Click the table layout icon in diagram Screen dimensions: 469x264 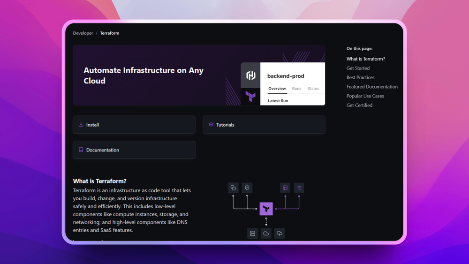click(x=285, y=188)
